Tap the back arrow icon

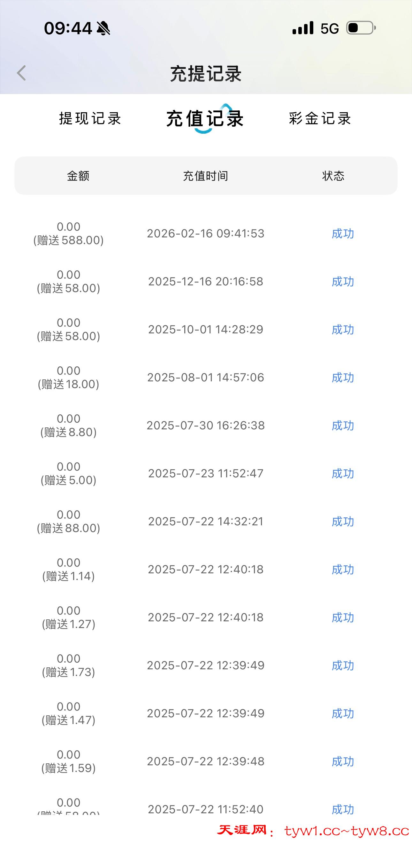22,73
